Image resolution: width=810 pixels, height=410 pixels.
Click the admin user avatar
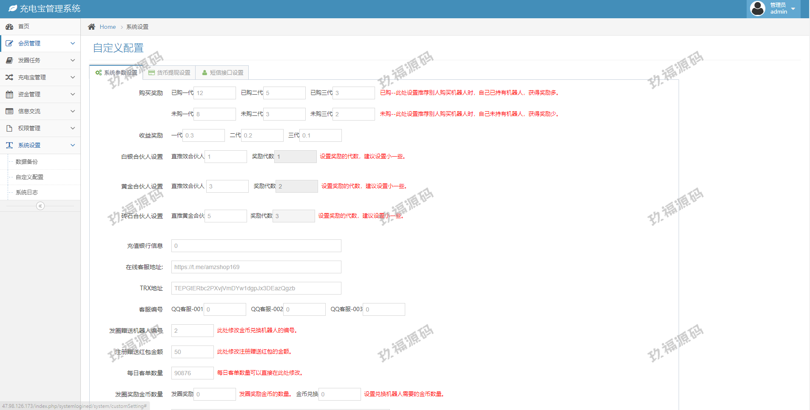(x=758, y=8)
